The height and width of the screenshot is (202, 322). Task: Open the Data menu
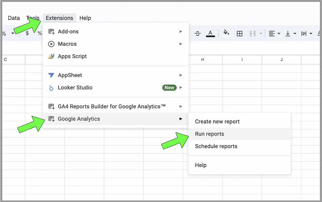(x=14, y=18)
